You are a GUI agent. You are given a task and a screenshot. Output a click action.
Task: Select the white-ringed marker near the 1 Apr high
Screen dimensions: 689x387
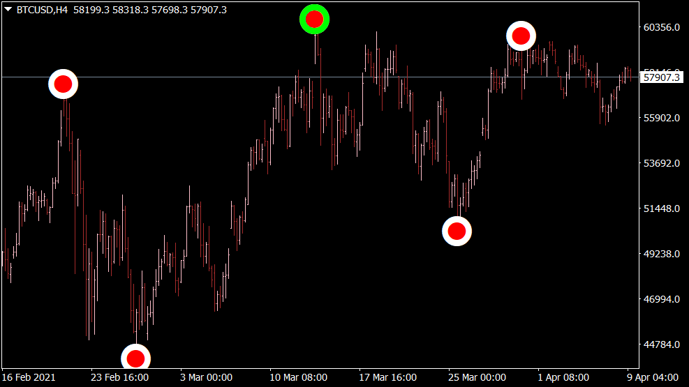tap(521, 36)
